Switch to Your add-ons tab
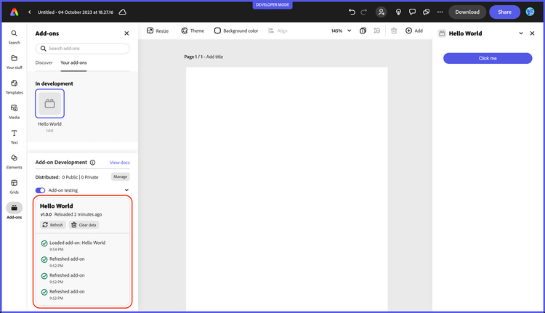 73,63
